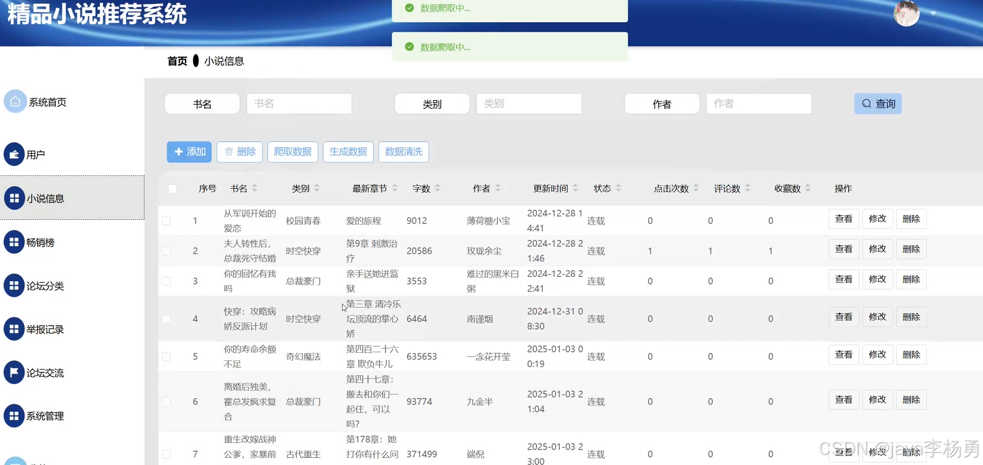
Task: Check the checkbox for row 2 夫人转性后
Action: [166, 251]
